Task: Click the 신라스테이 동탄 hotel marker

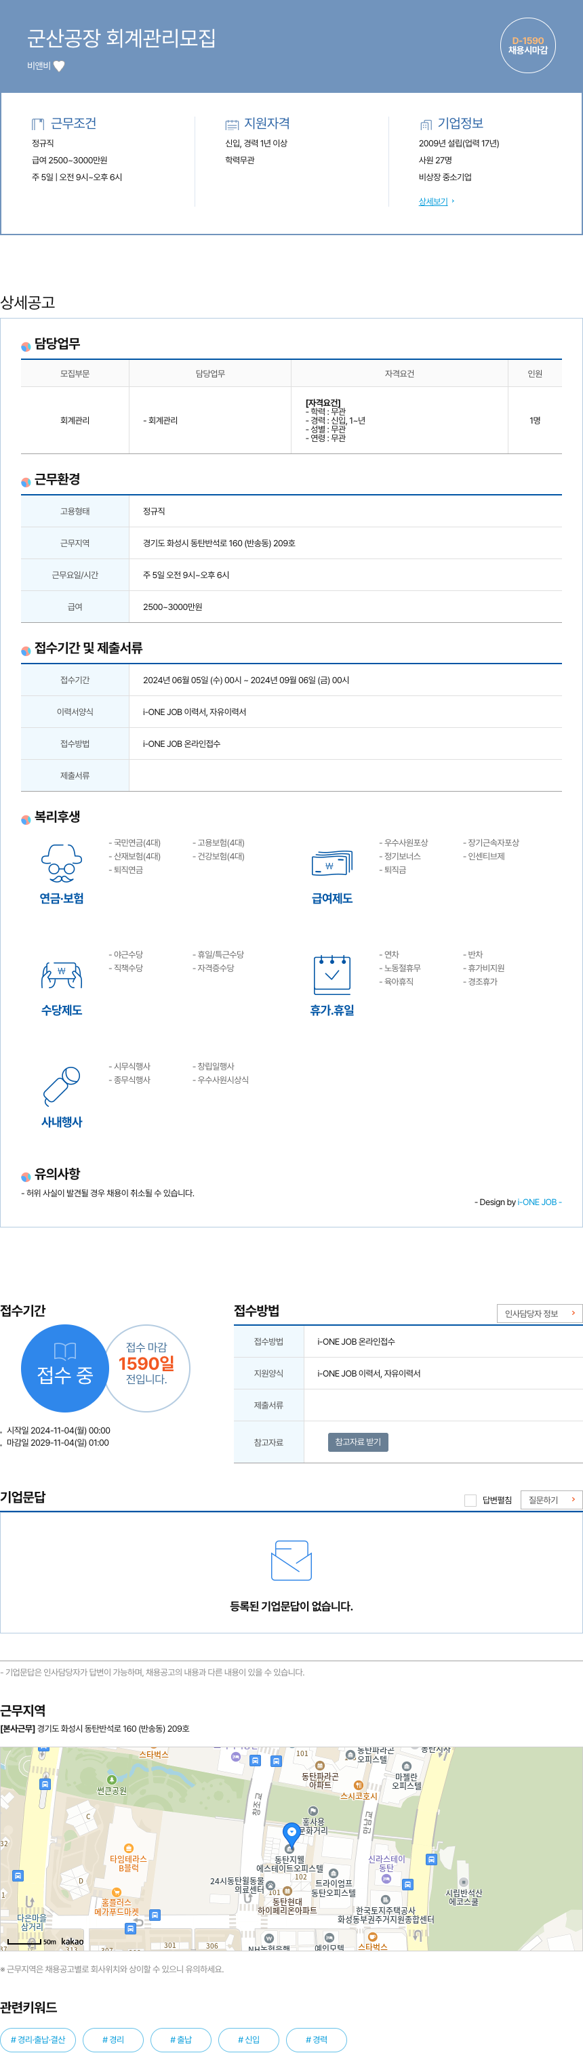Action: click(x=386, y=1879)
